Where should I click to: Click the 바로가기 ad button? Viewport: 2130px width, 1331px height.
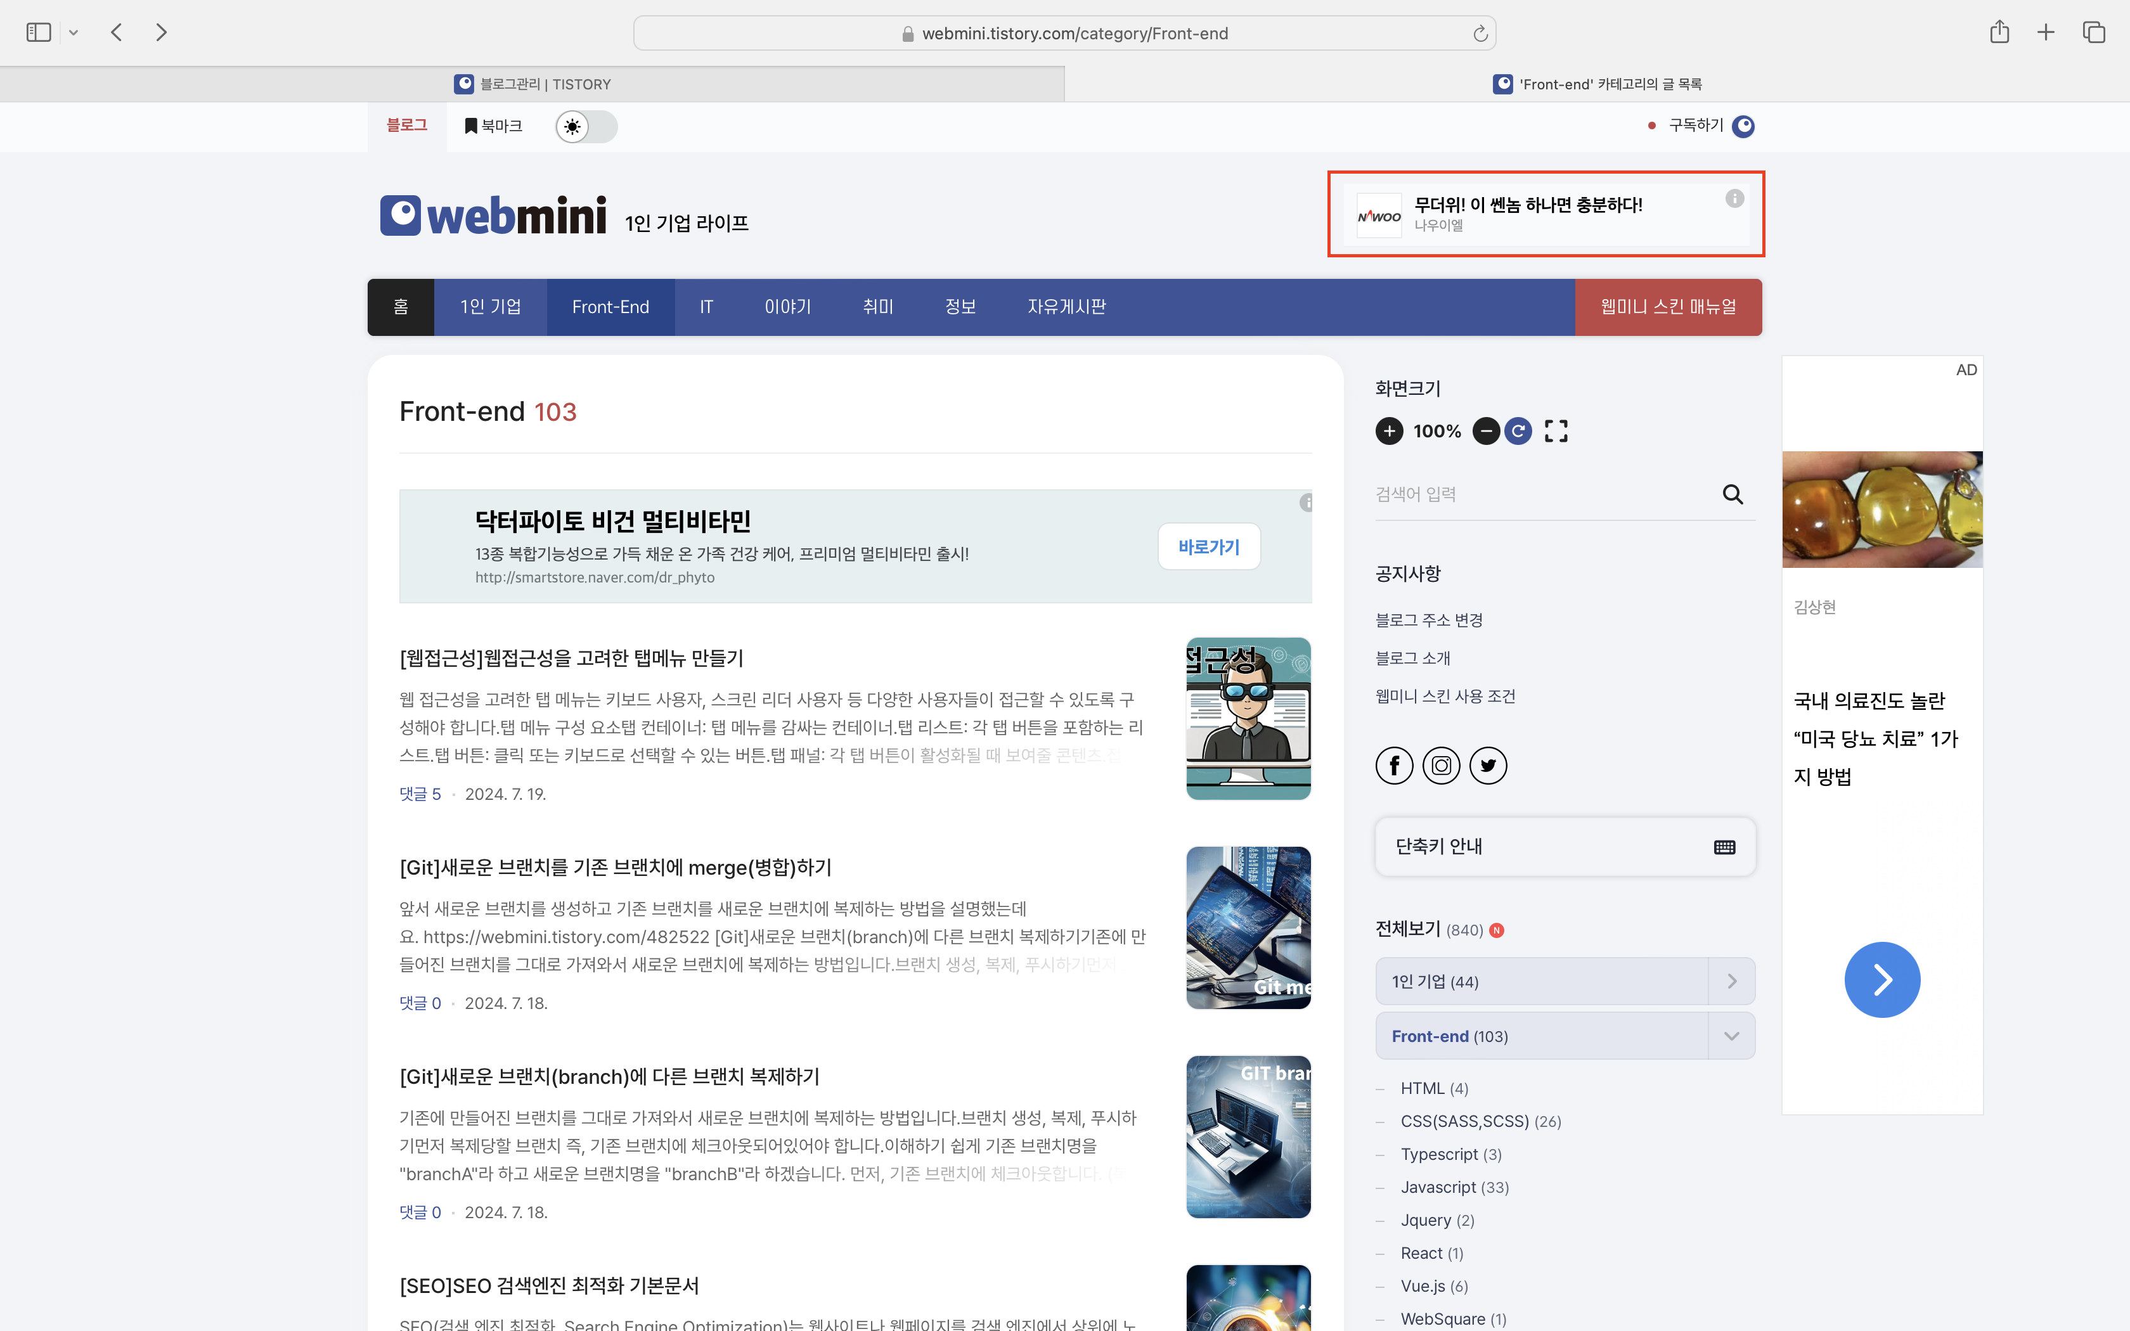[x=1208, y=548]
